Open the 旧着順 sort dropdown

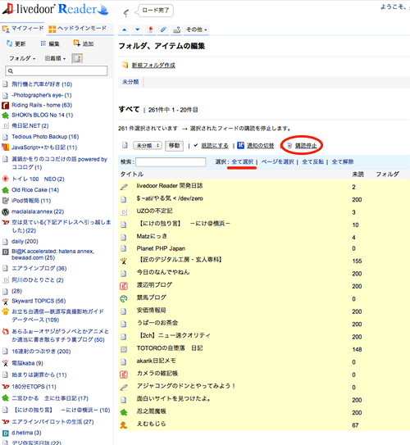pos(55,58)
